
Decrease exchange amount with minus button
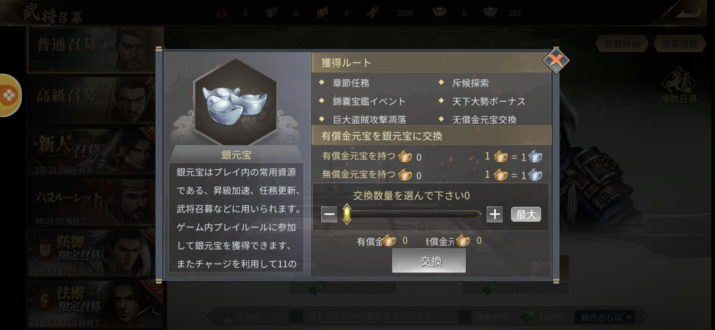(x=329, y=214)
